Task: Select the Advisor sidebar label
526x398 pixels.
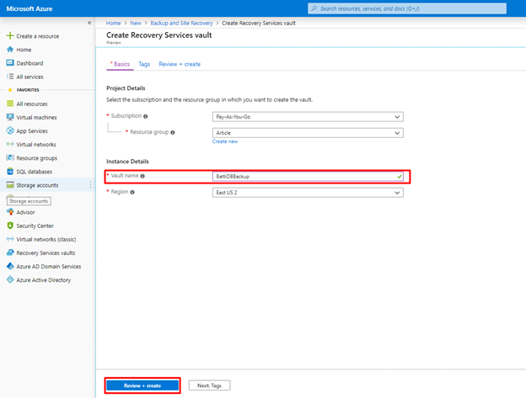Action: coord(25,212)
